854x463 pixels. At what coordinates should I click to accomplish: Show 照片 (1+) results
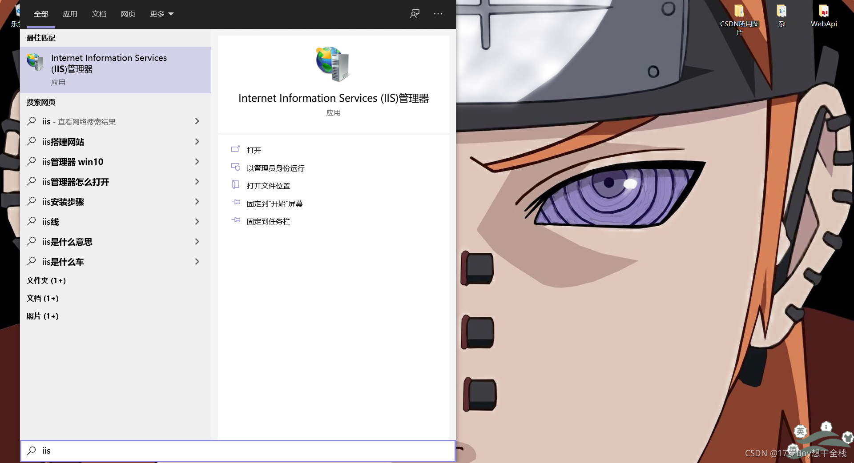tap(43, 316)
